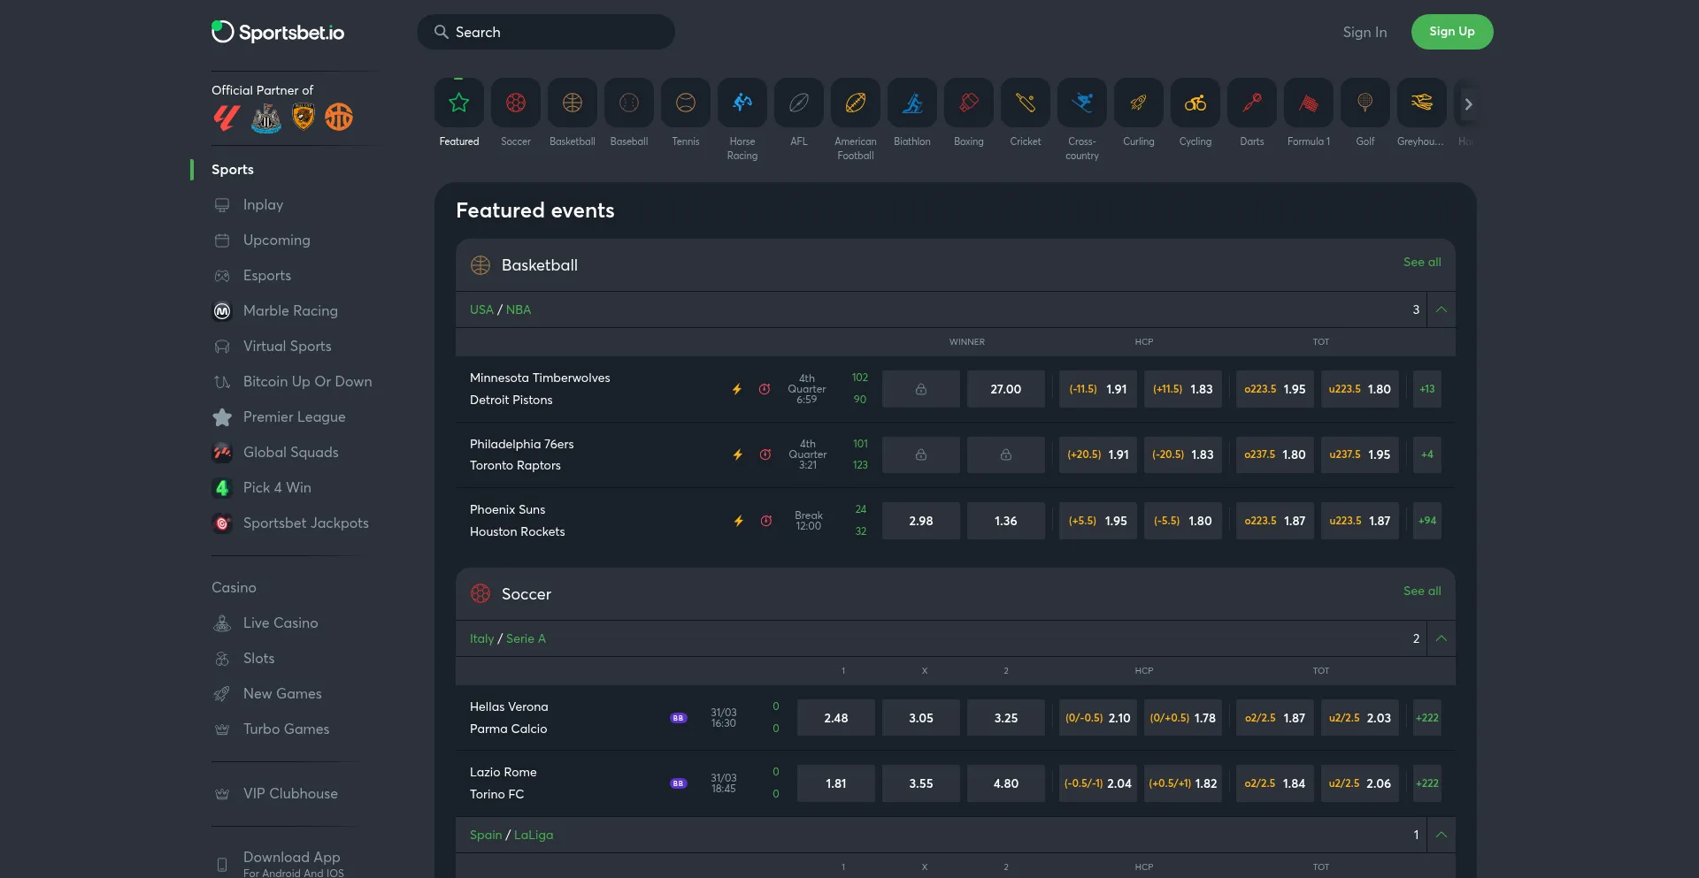Click lightning icon on Phoenix Suns row
The image size is (1699, 878).
click(x=739, y=521)
